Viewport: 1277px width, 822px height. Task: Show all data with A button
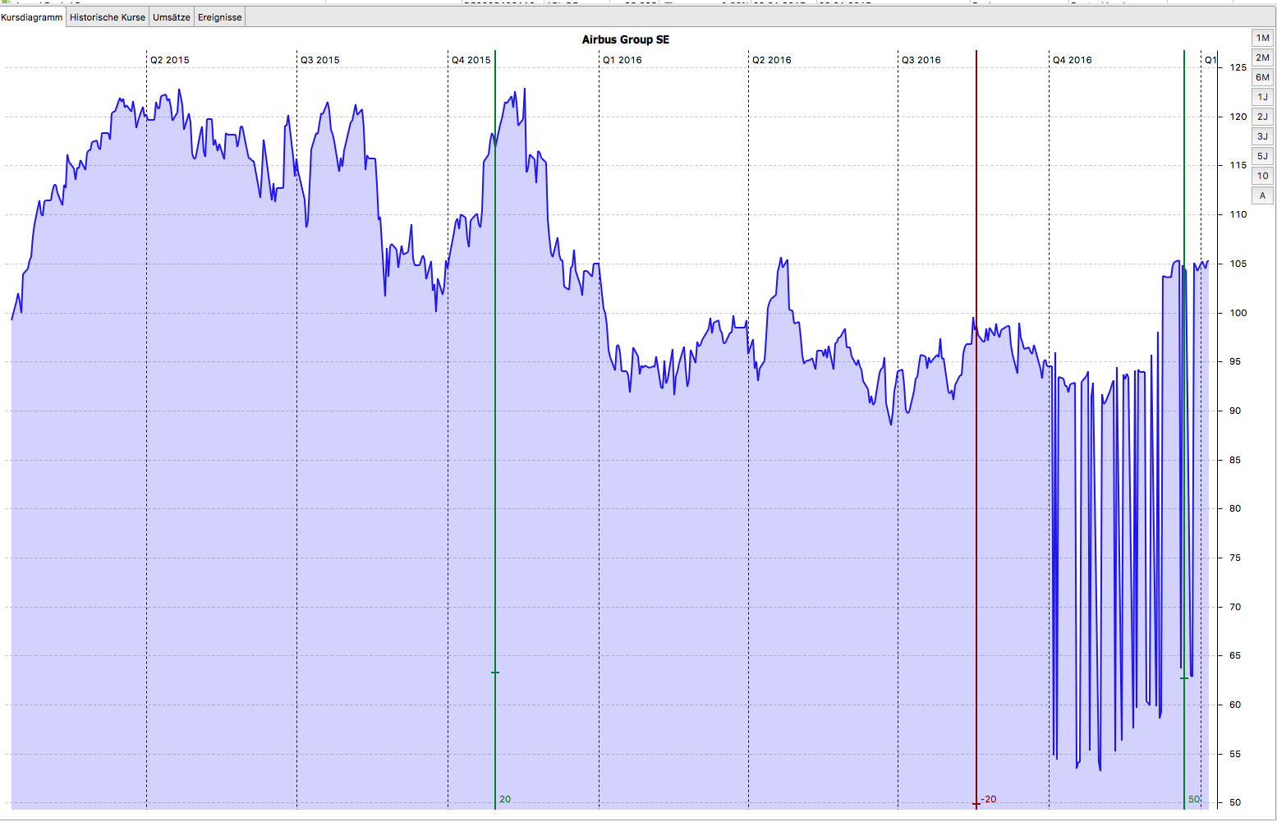1262,195
